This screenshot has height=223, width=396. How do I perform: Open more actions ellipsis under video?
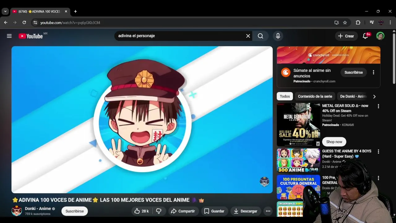click(268, 211)
